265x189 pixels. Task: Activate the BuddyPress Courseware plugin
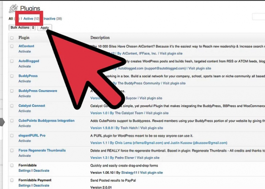25,96
